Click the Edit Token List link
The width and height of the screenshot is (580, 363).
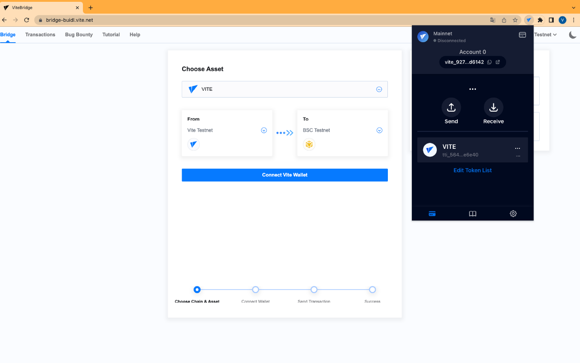[x=473, y=170]
